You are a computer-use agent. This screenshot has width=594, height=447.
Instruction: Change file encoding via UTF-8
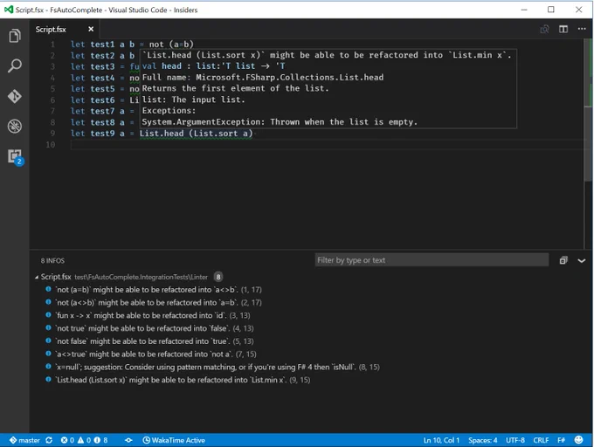(x=515, y=440)
